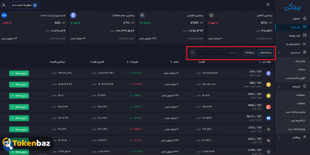Click the IOTA icon in the بیشترین کاهش card
Screen dimensions: 310x155
[211, 15]
